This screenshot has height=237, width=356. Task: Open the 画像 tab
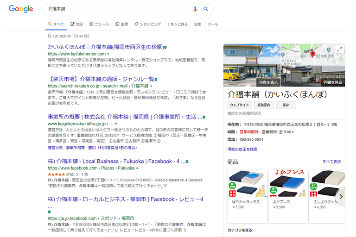[122, 24]
